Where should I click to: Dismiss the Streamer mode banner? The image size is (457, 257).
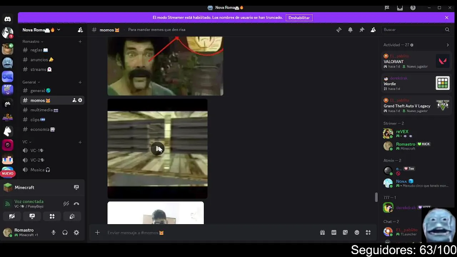(x=447, y=17)
